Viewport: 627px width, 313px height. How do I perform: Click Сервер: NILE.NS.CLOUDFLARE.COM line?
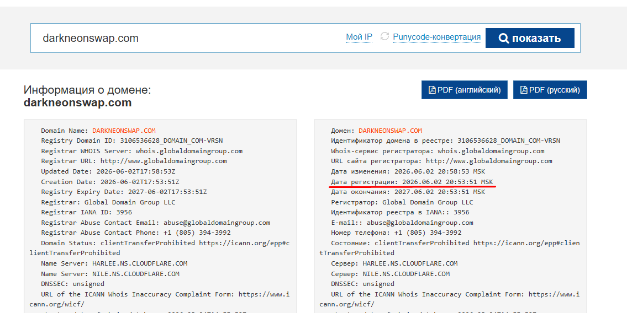coord(390,274)
